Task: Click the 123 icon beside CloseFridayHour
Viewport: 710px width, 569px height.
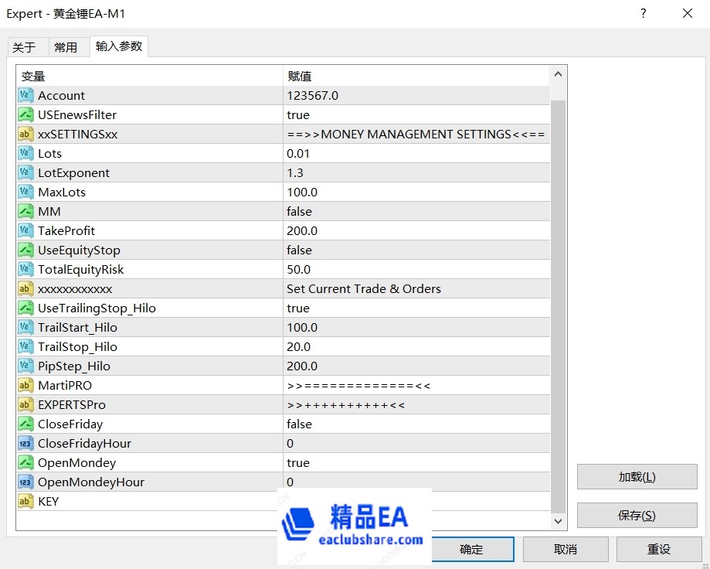Action: [25, 443]
